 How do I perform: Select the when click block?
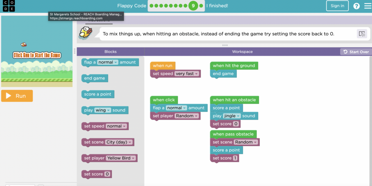(x=164, y=100)
